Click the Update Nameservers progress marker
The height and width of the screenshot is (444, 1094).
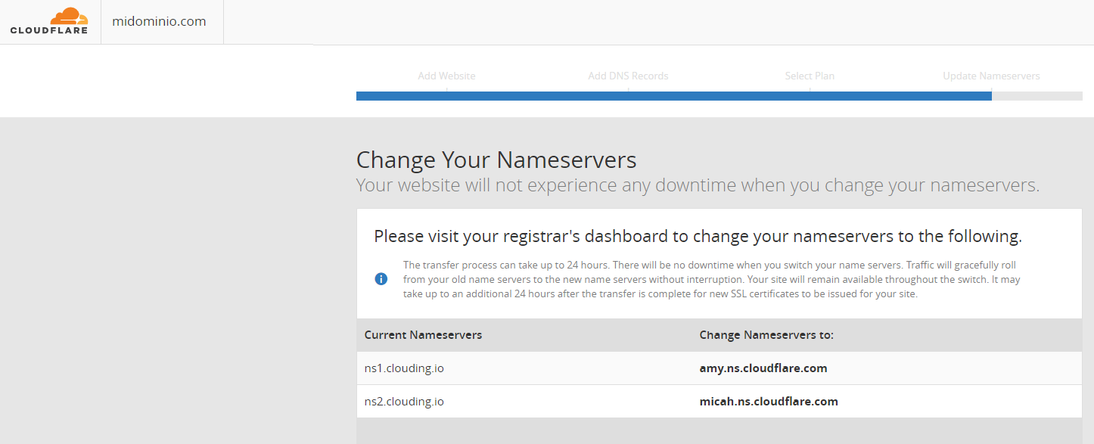[991, 95]
